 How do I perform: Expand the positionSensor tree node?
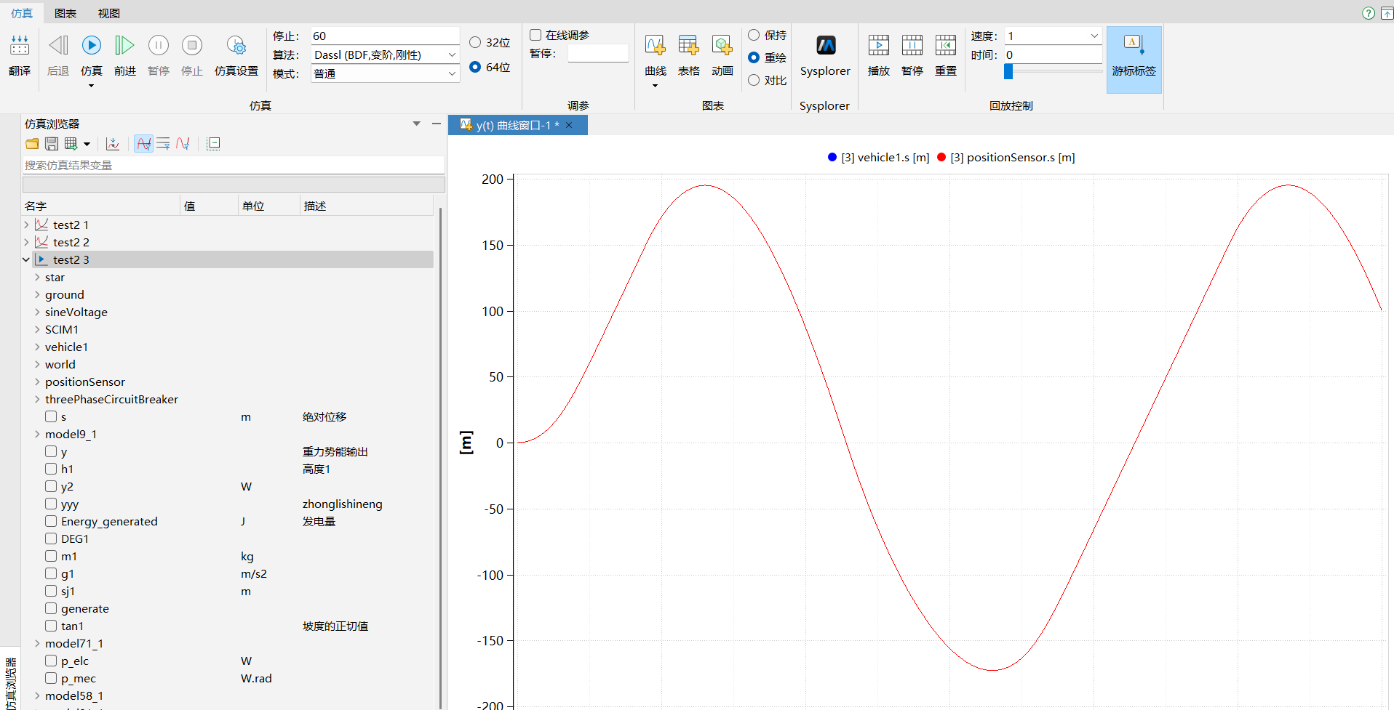[37, 382]
